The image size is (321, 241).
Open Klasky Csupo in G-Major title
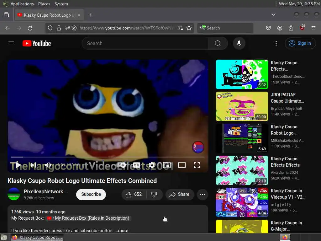pos(286,226)
